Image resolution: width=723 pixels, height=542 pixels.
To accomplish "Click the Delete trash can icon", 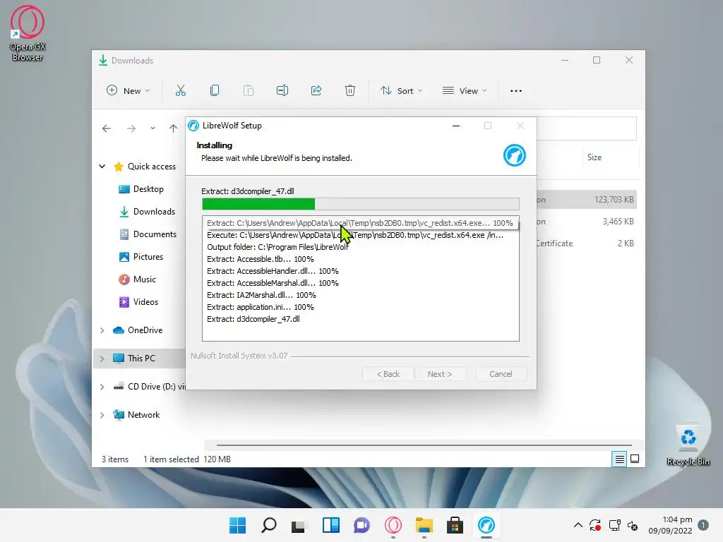I will (350, 90).
